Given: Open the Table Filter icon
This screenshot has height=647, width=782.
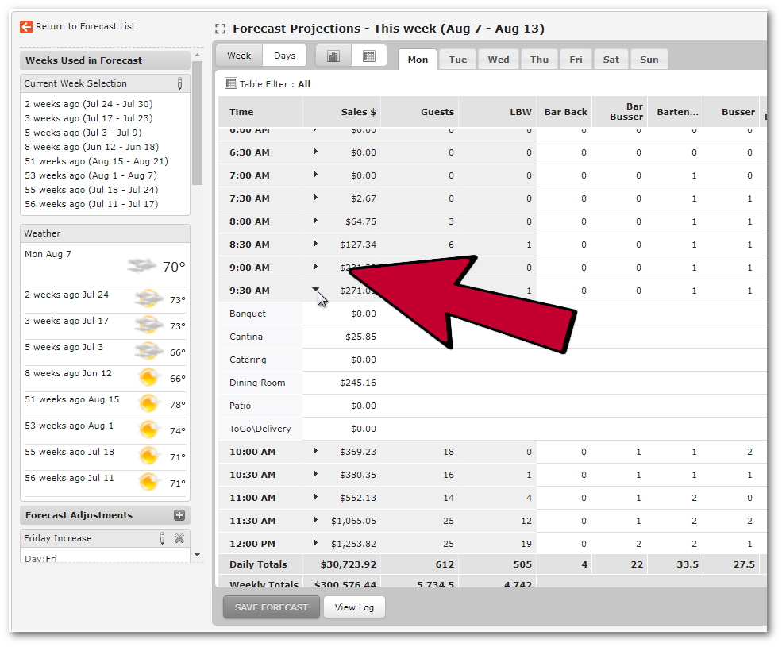Looking at the screenshot, I should pos(231,83).
